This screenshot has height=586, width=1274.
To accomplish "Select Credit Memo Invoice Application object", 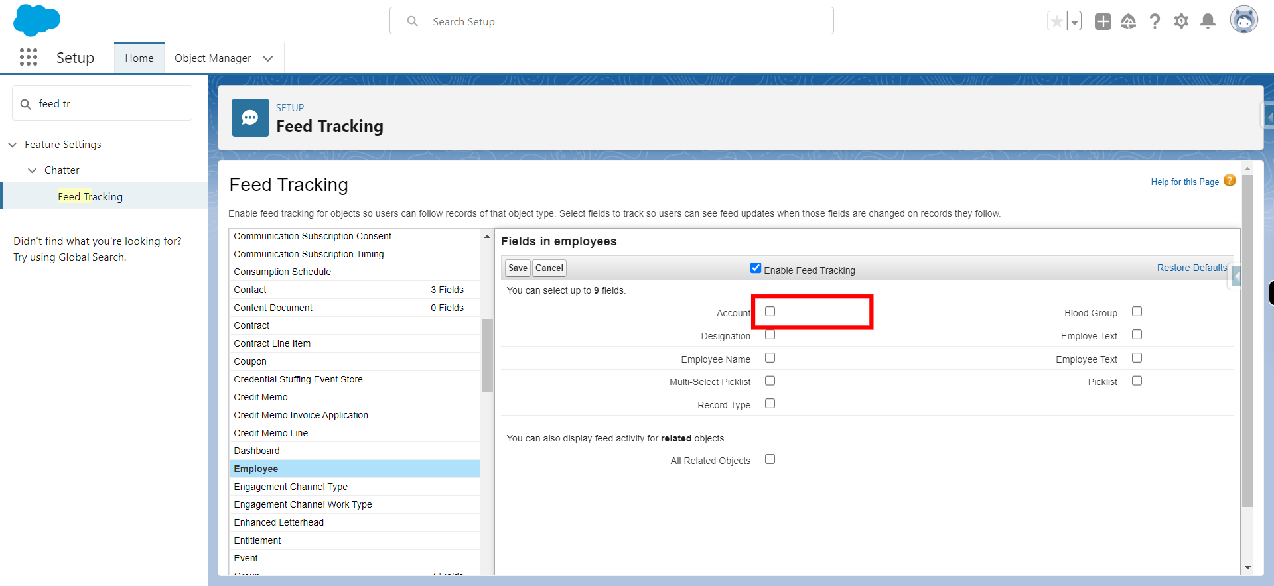I will pos(355,415).
